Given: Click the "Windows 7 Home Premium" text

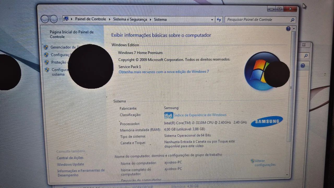Looking at the screenshot, I should pyautogui.click(x=140, y=53).
